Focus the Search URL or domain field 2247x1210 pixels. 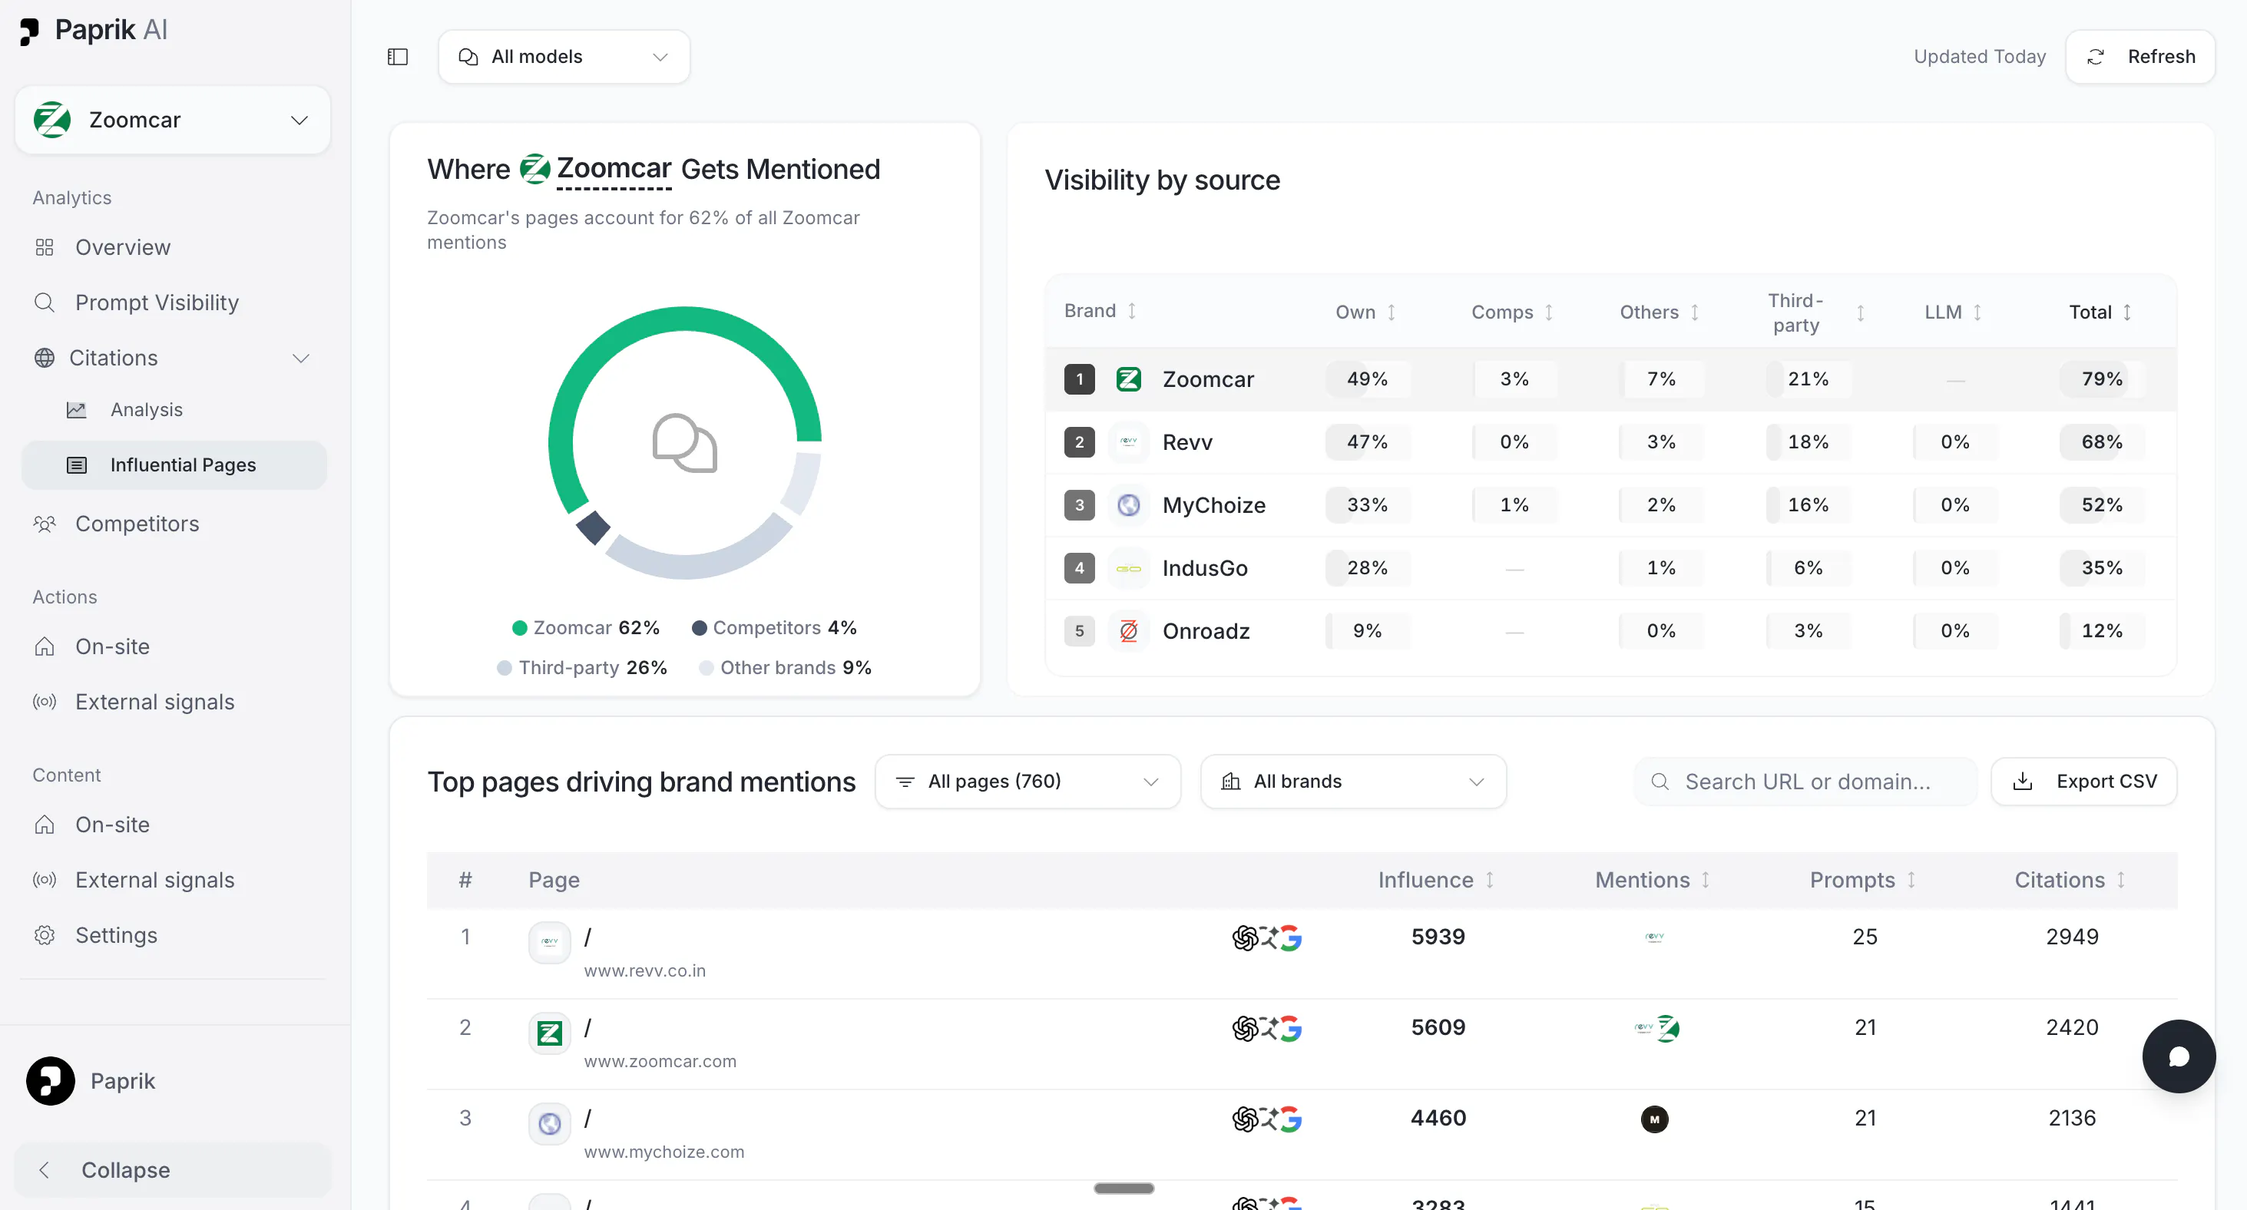[x=1805, y=782]
